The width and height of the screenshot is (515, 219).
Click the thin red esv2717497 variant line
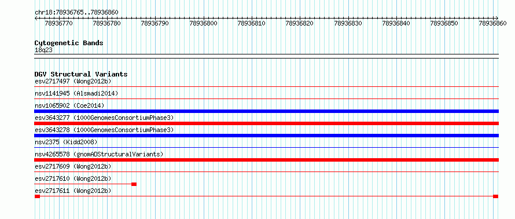(x=266, y=87)
